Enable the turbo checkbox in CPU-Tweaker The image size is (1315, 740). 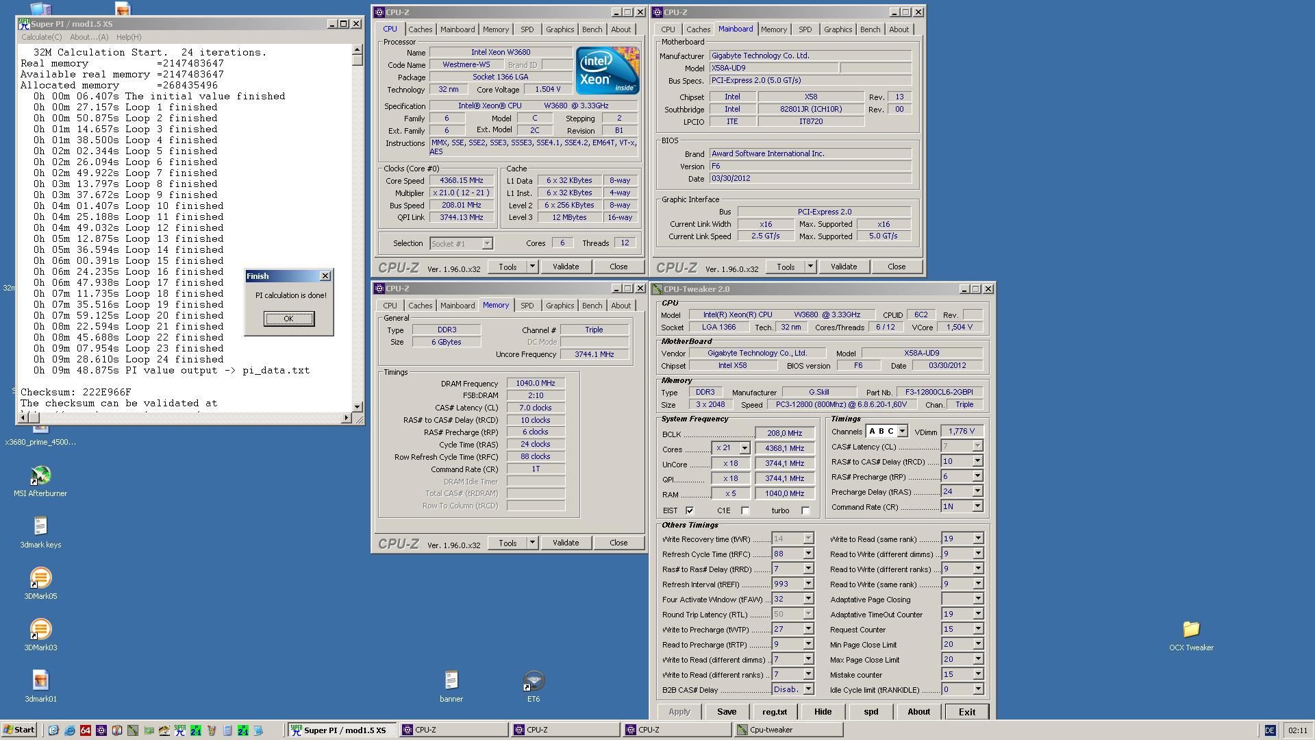[x=805, y=510]
